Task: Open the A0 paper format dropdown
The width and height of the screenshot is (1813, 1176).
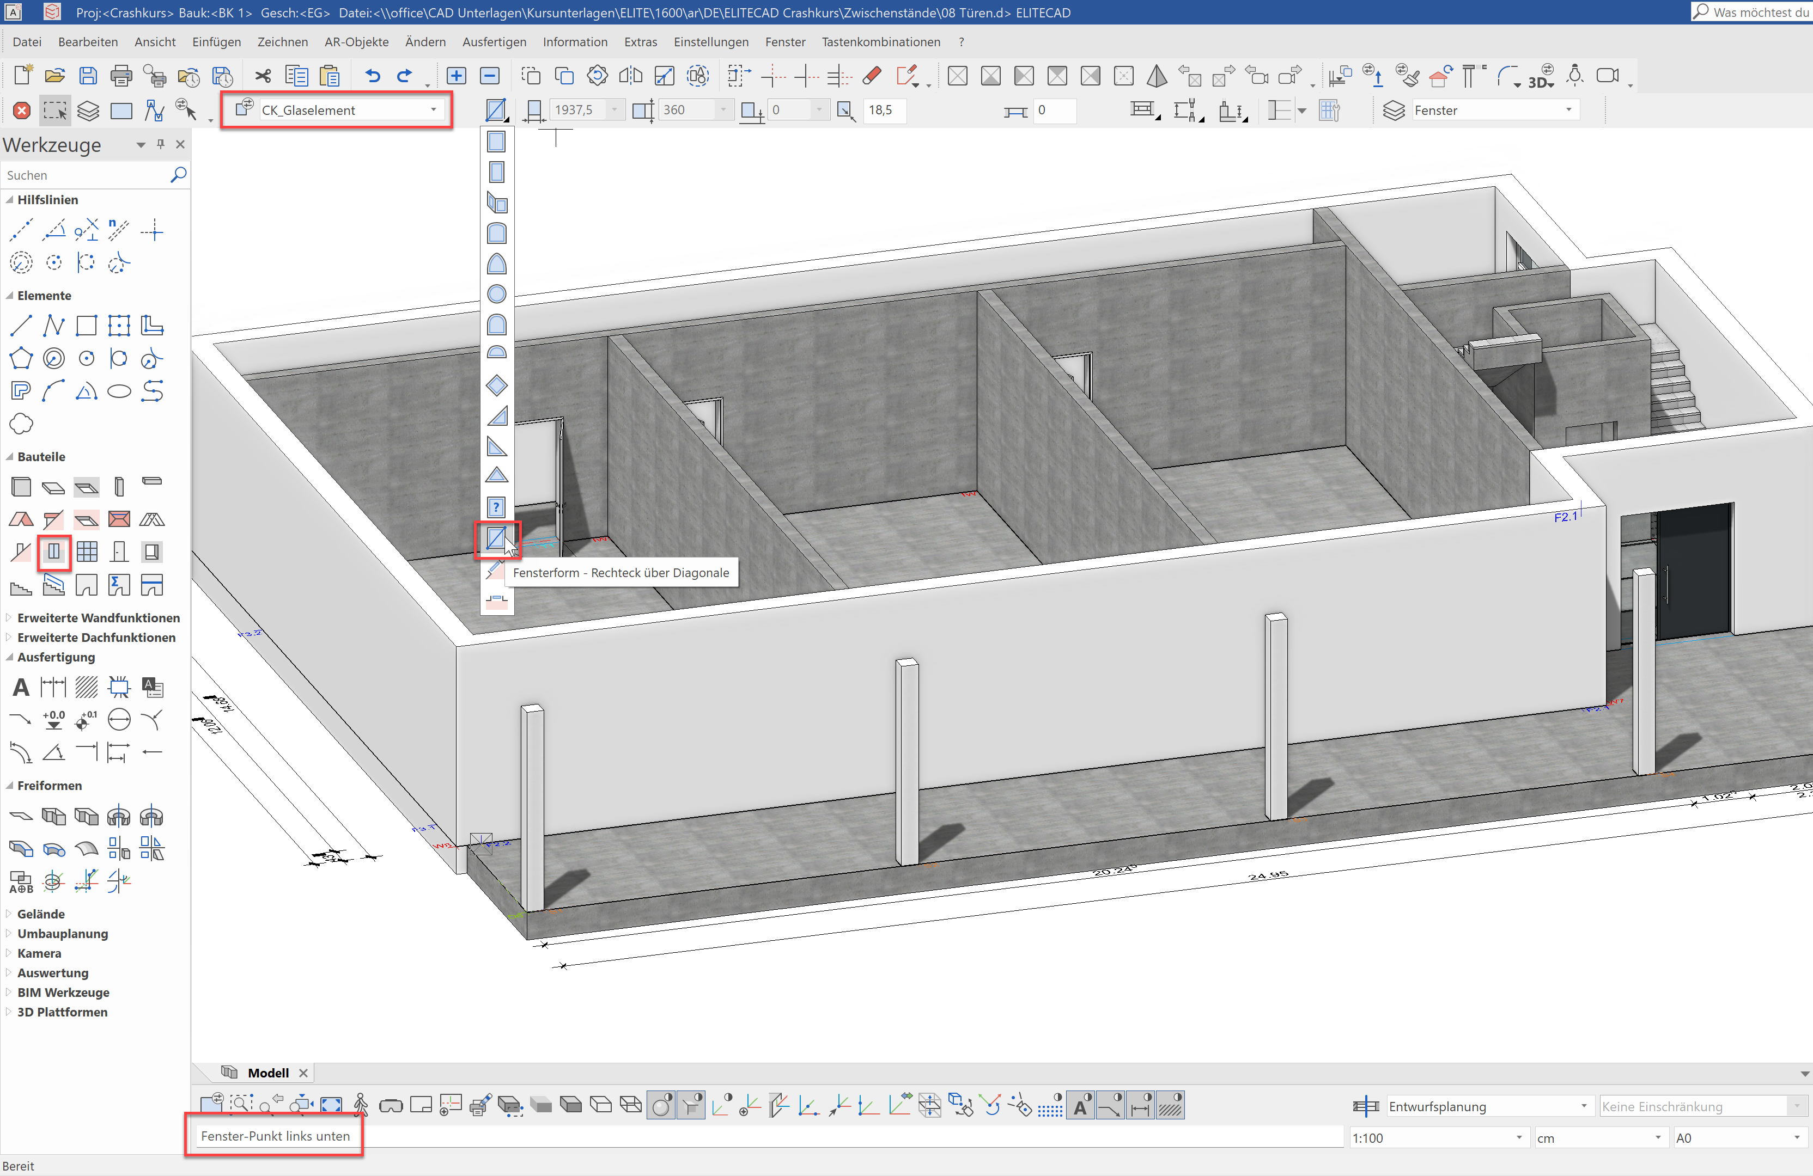Action: [x=1797, y=1138]
